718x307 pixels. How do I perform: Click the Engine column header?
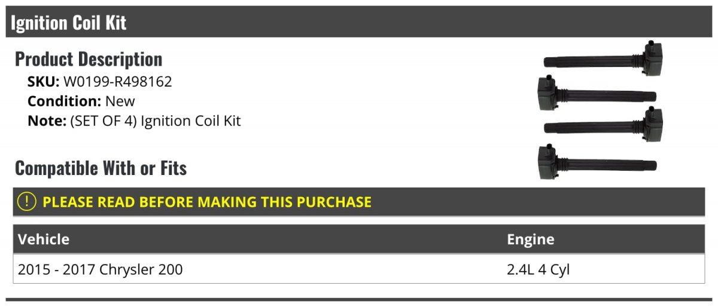(531, 240)
